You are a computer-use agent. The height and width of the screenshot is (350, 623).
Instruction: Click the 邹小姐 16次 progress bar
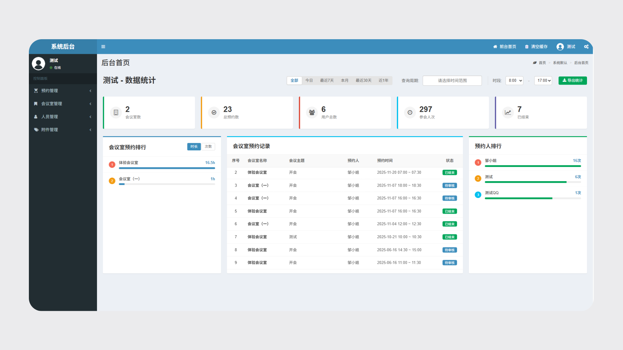point(533,166)
